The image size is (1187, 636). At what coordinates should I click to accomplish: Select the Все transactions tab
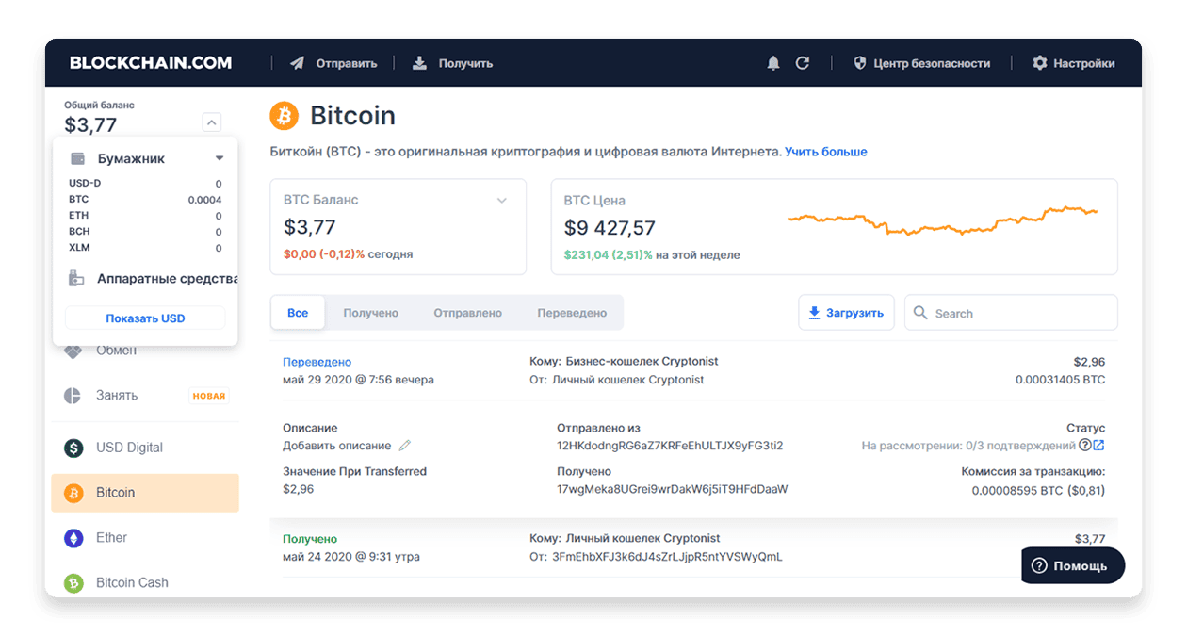(x=298, y=313)
